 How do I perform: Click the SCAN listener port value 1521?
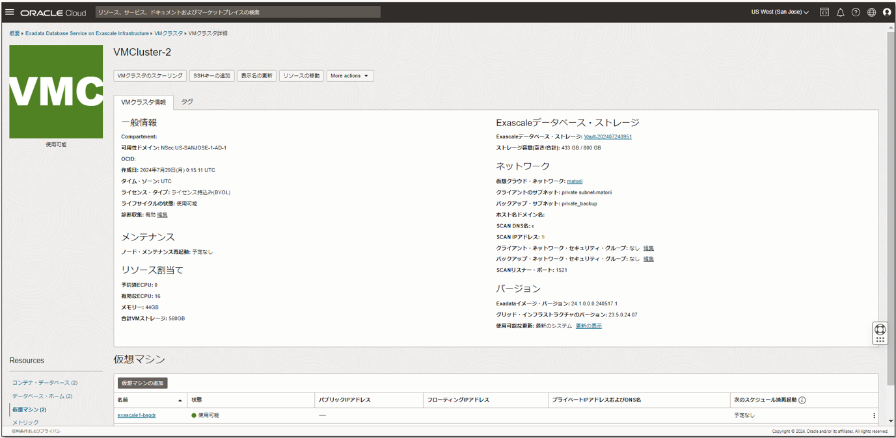click(562, 270)
